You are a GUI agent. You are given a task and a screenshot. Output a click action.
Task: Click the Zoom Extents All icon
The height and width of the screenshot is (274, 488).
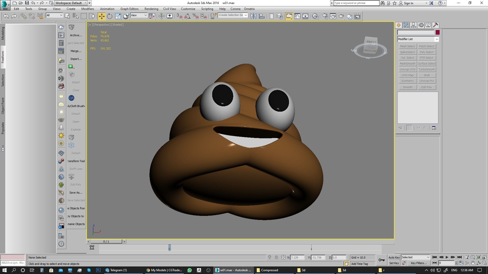coord(484,257)
